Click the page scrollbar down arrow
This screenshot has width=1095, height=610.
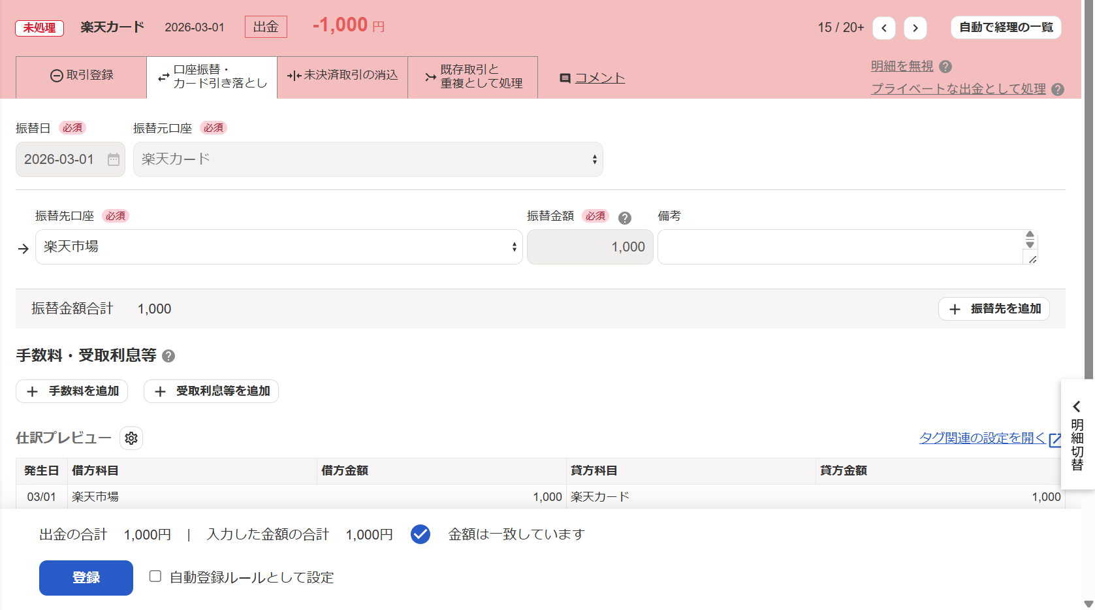coord(1088,604)
